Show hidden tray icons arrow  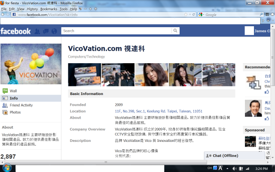coord(227,169)
